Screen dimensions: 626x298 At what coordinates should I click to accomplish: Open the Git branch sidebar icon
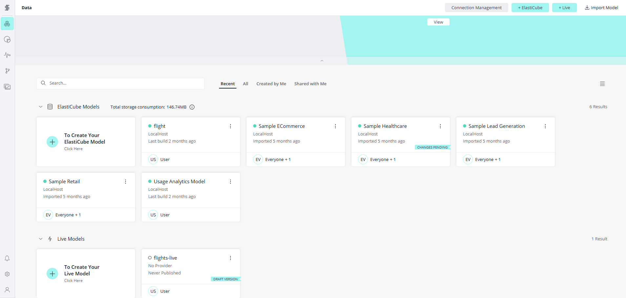[x=7, y=71]
